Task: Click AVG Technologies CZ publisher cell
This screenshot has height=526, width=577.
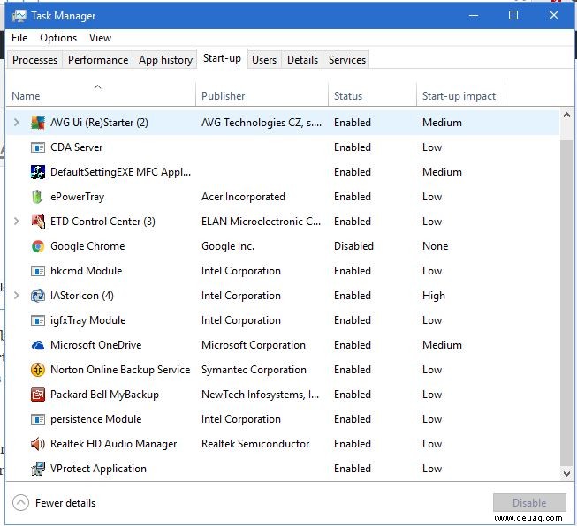Action: pos(262,123)
